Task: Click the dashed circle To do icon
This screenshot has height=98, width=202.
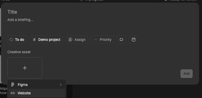Action: coord(11,40)
